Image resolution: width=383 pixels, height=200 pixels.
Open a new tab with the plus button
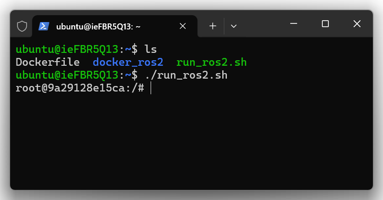click(213, 26)
